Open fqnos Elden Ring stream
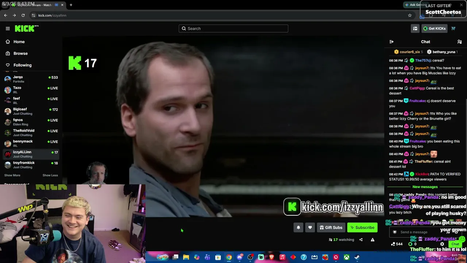 [31, 122]
